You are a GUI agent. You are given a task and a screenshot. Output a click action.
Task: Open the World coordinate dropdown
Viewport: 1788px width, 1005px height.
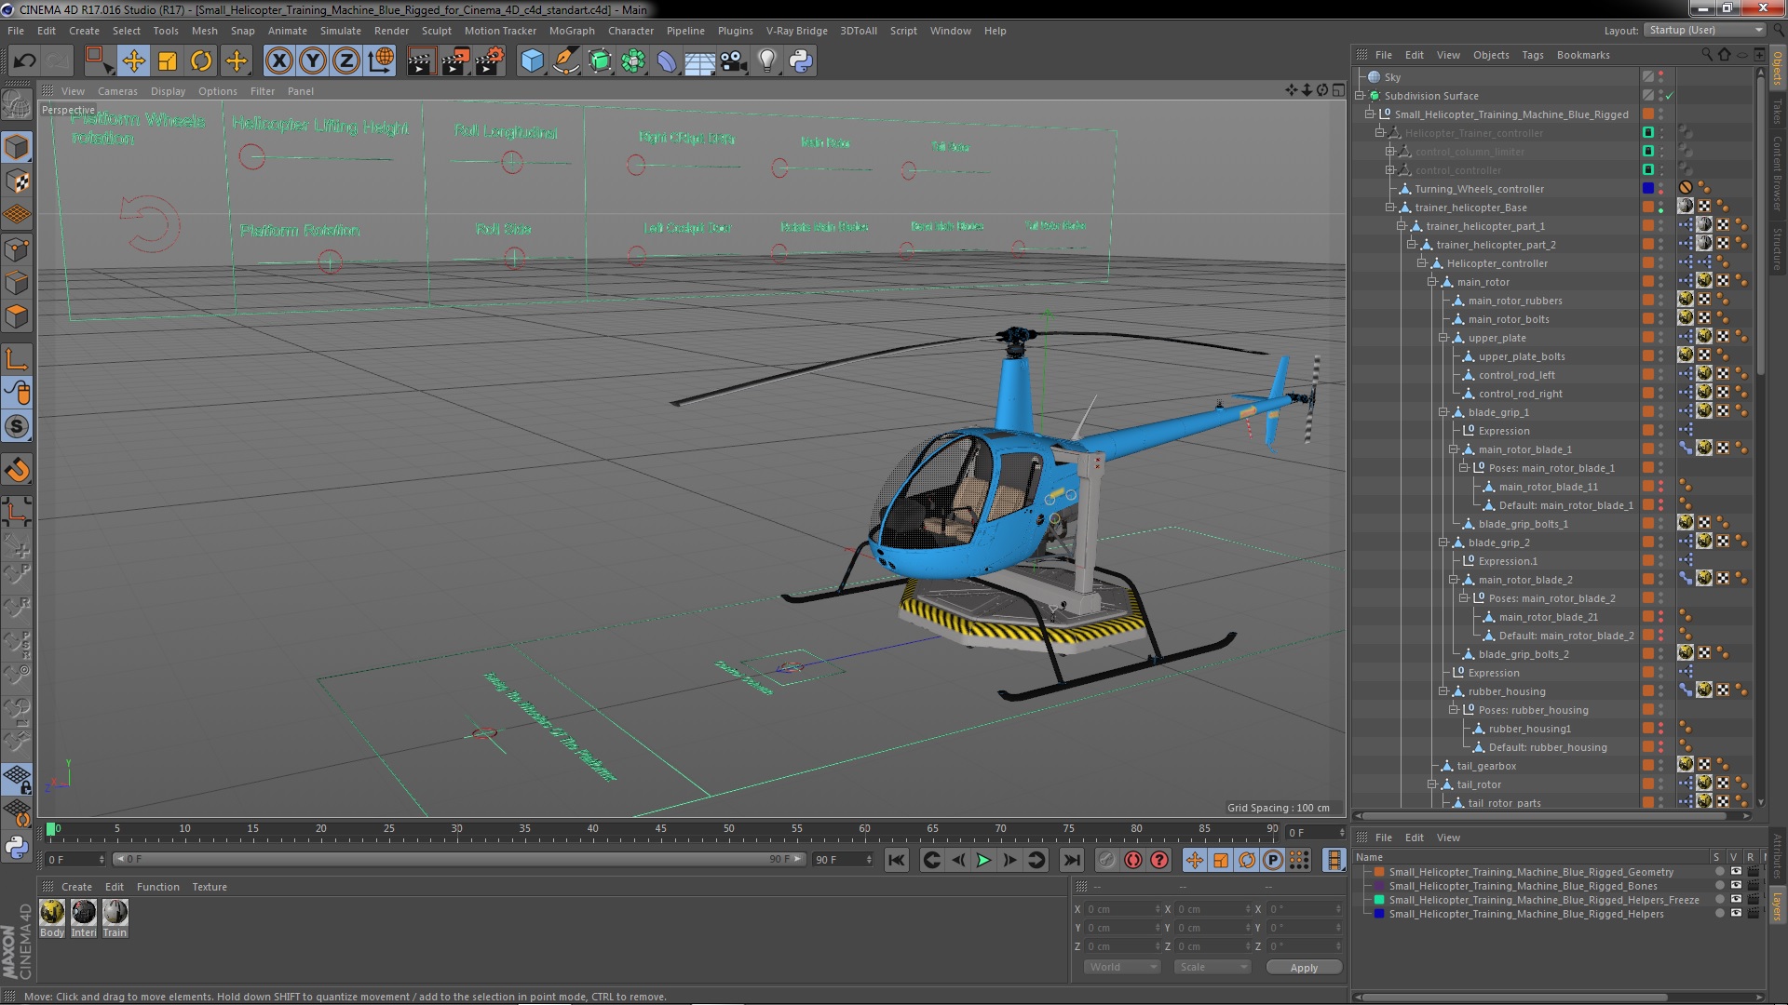coord(1122,967)
